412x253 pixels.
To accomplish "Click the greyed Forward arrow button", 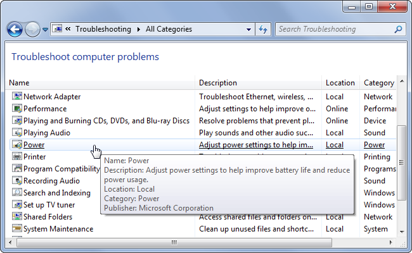I will click(x=32, y=29).
